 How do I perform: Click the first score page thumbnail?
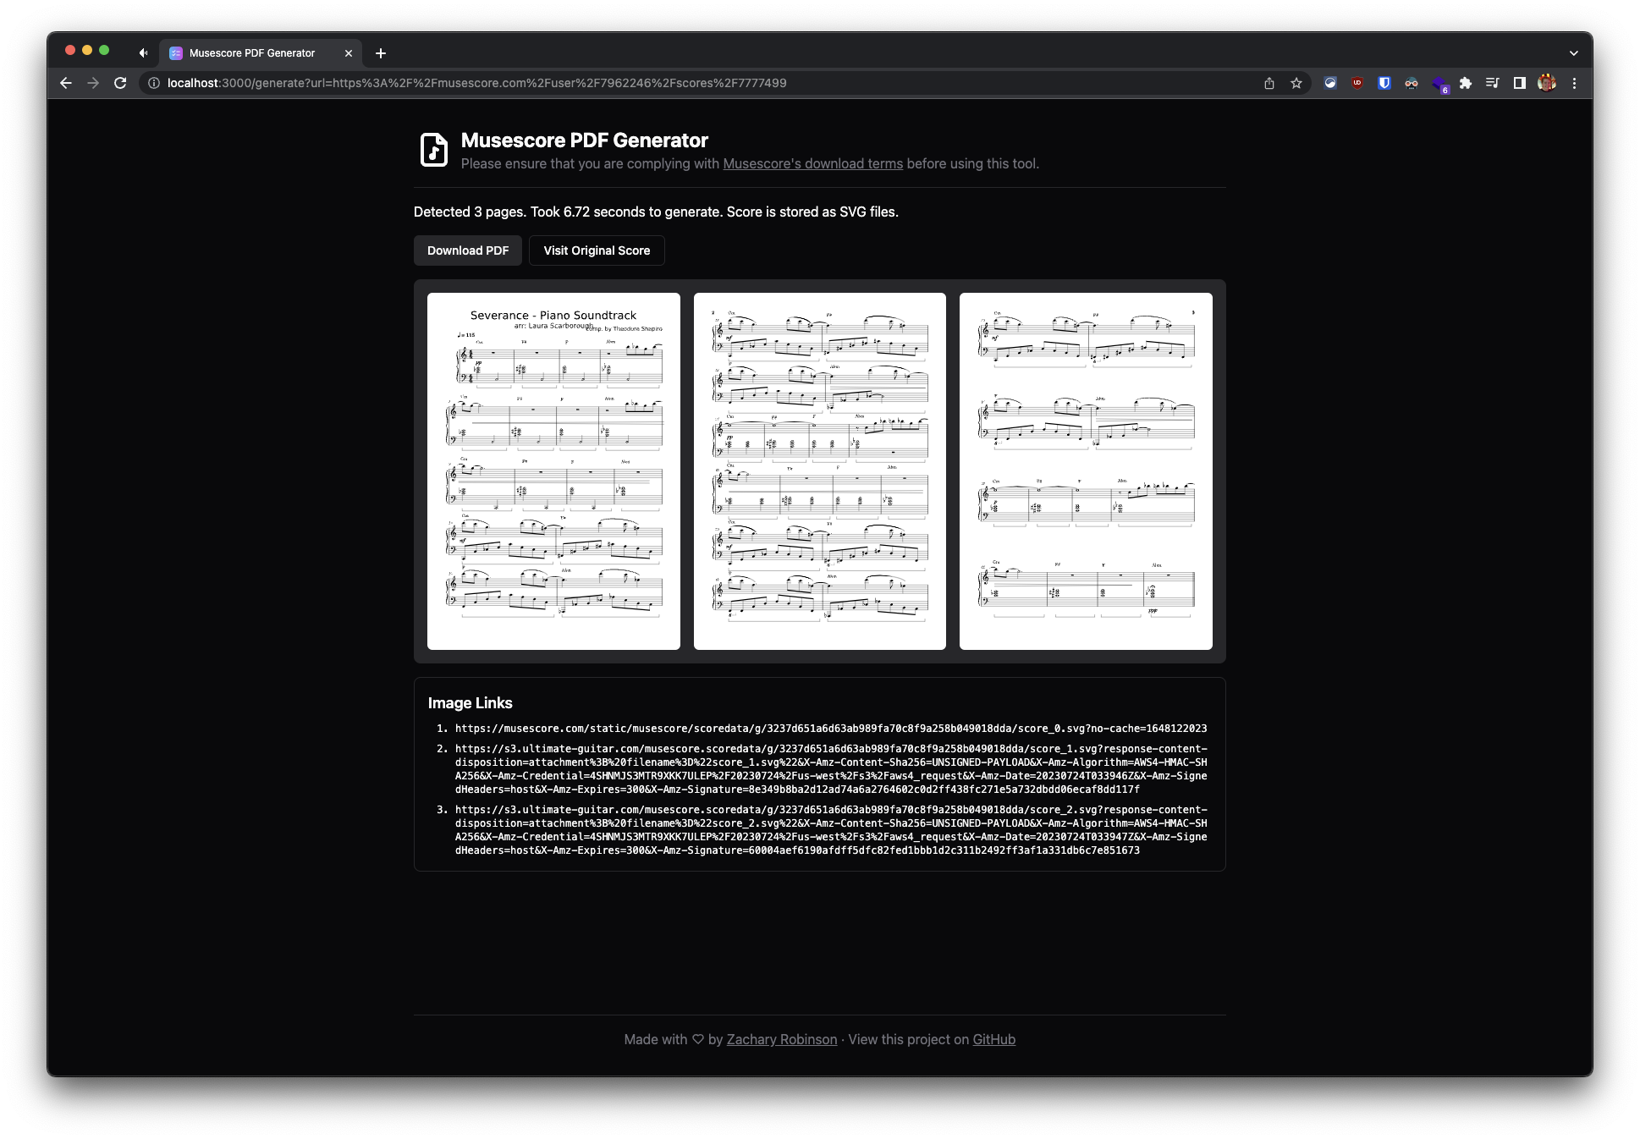pos(552,471)
